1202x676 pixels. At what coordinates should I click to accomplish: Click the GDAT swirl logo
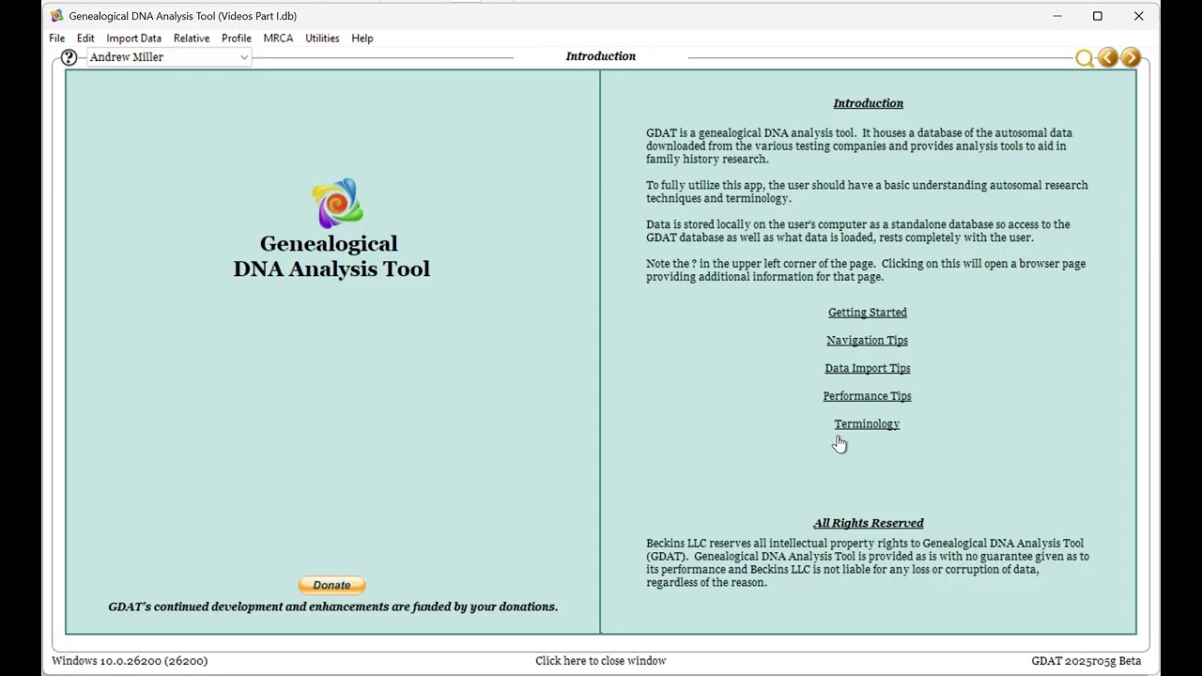(337, 203)
